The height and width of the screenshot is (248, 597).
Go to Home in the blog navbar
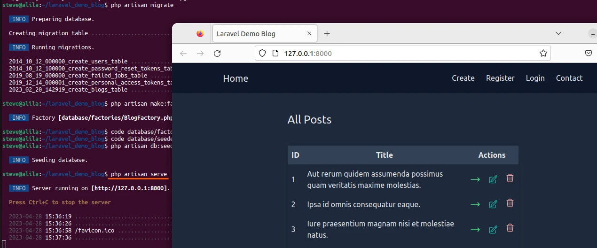pyautogui.click(x=236, y=78)
